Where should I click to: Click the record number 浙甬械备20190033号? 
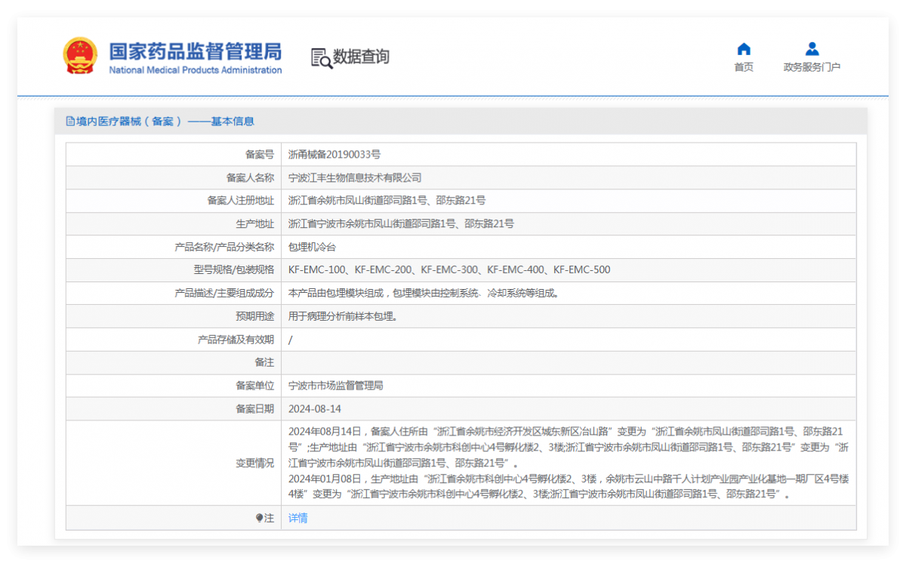(x=334, y=155)
